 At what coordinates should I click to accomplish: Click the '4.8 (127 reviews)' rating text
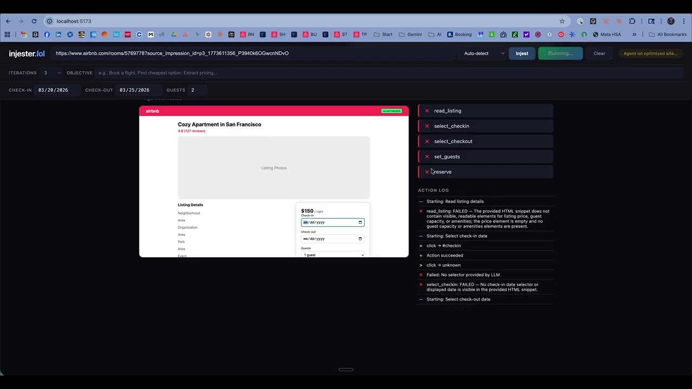click(x=191, y=131)
